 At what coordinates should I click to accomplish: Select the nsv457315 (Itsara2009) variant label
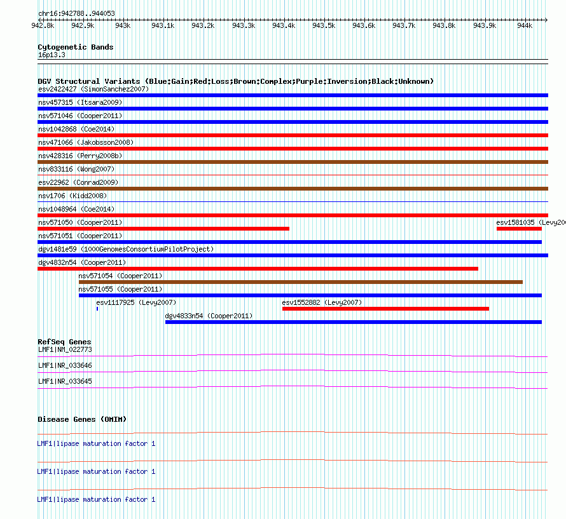pyautogui.click(x=80, y=102)
